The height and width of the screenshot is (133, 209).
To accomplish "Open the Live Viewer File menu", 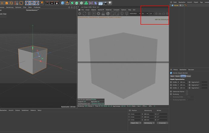I will [83, 10].
